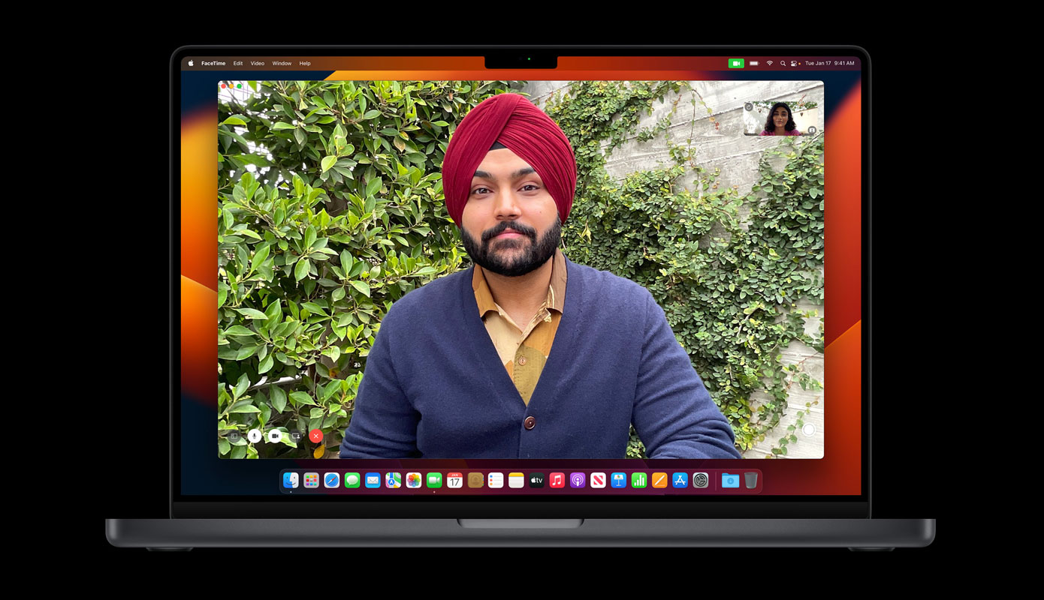
Task: Open Spotlight search in menu bar
Action: click(x=783, y=64)
